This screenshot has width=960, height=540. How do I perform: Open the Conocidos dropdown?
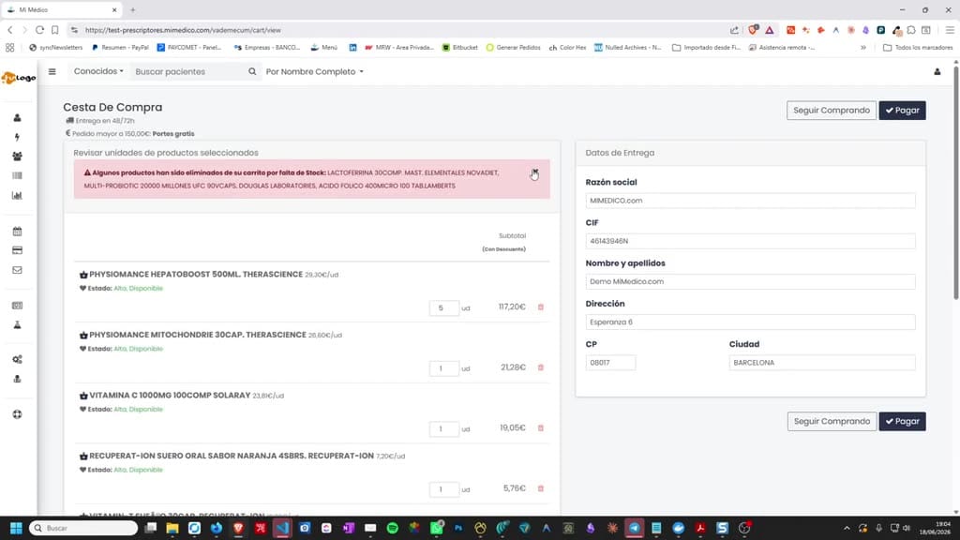click(x=98, y=71)
